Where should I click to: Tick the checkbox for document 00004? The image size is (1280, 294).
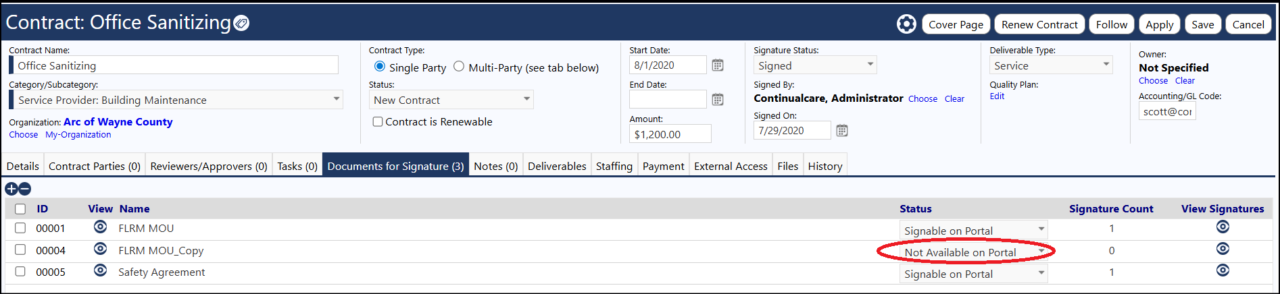(20, 249)
